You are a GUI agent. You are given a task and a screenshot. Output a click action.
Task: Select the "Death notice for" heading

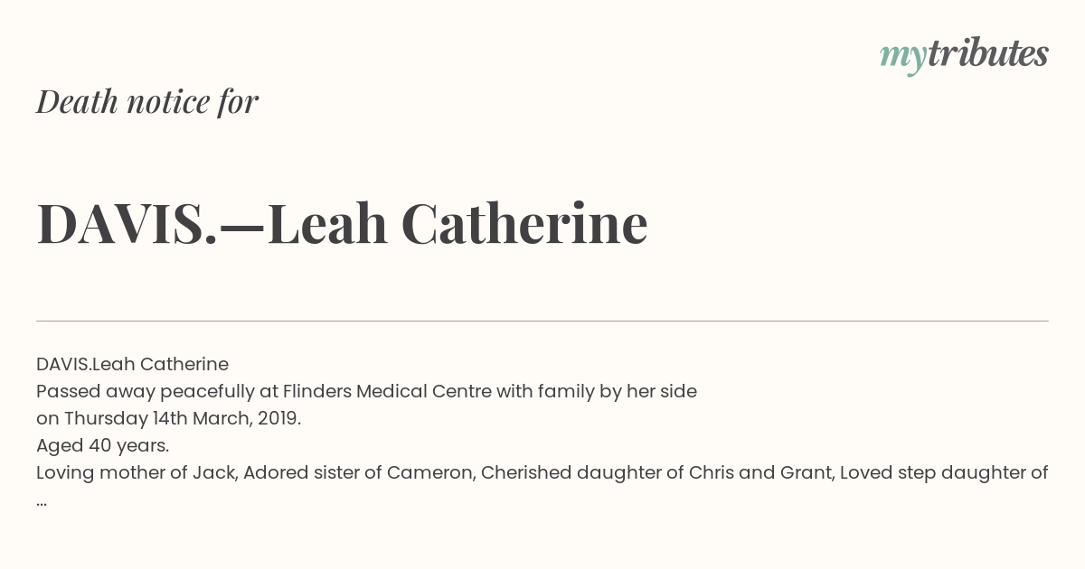(x=147, y=101)
